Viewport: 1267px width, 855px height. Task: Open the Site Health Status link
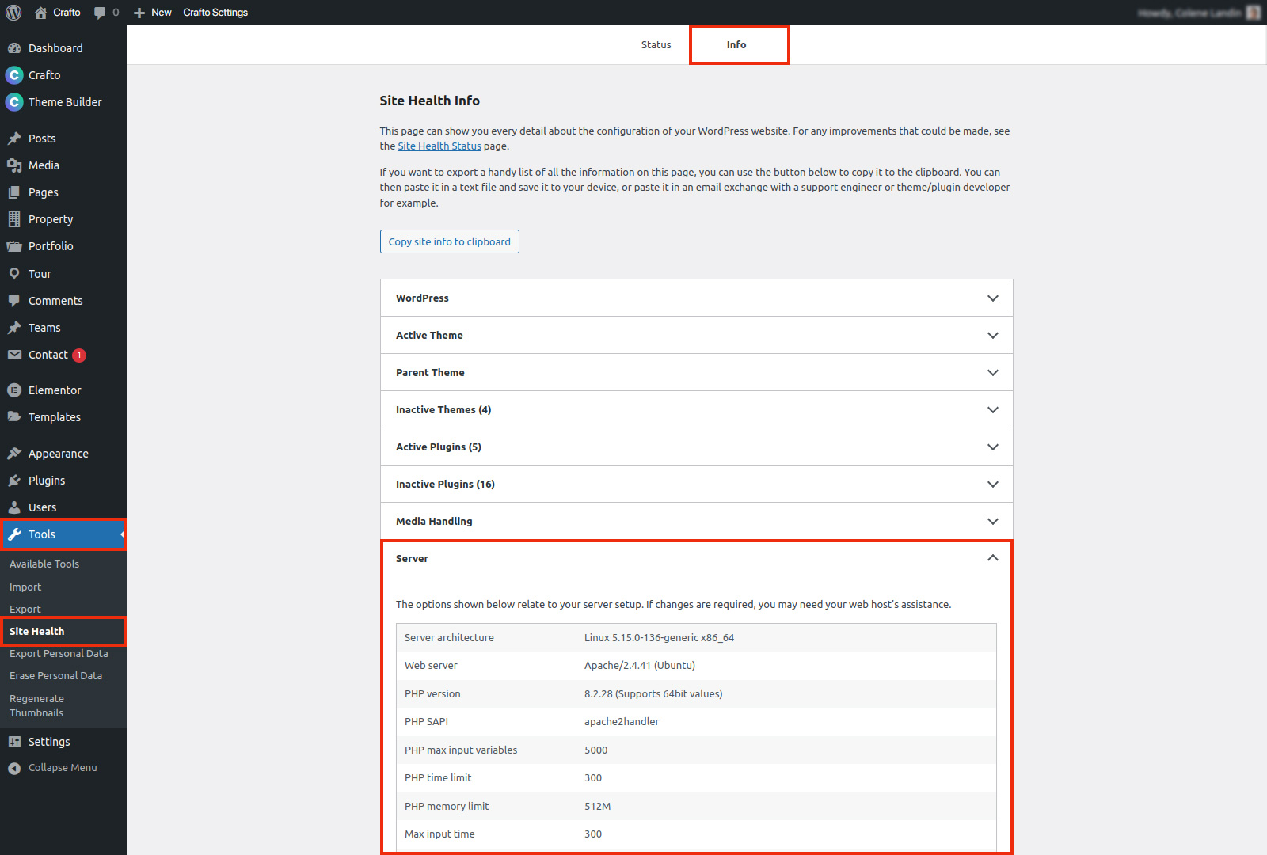click(439, 146)
